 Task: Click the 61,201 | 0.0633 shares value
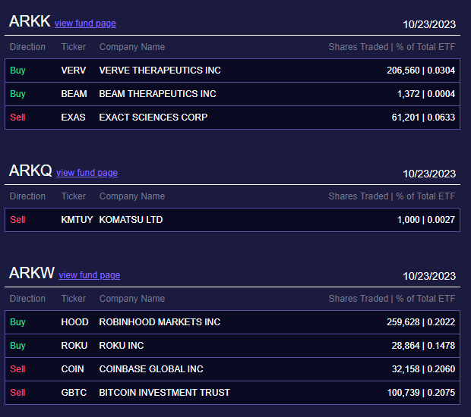point(424,118)
